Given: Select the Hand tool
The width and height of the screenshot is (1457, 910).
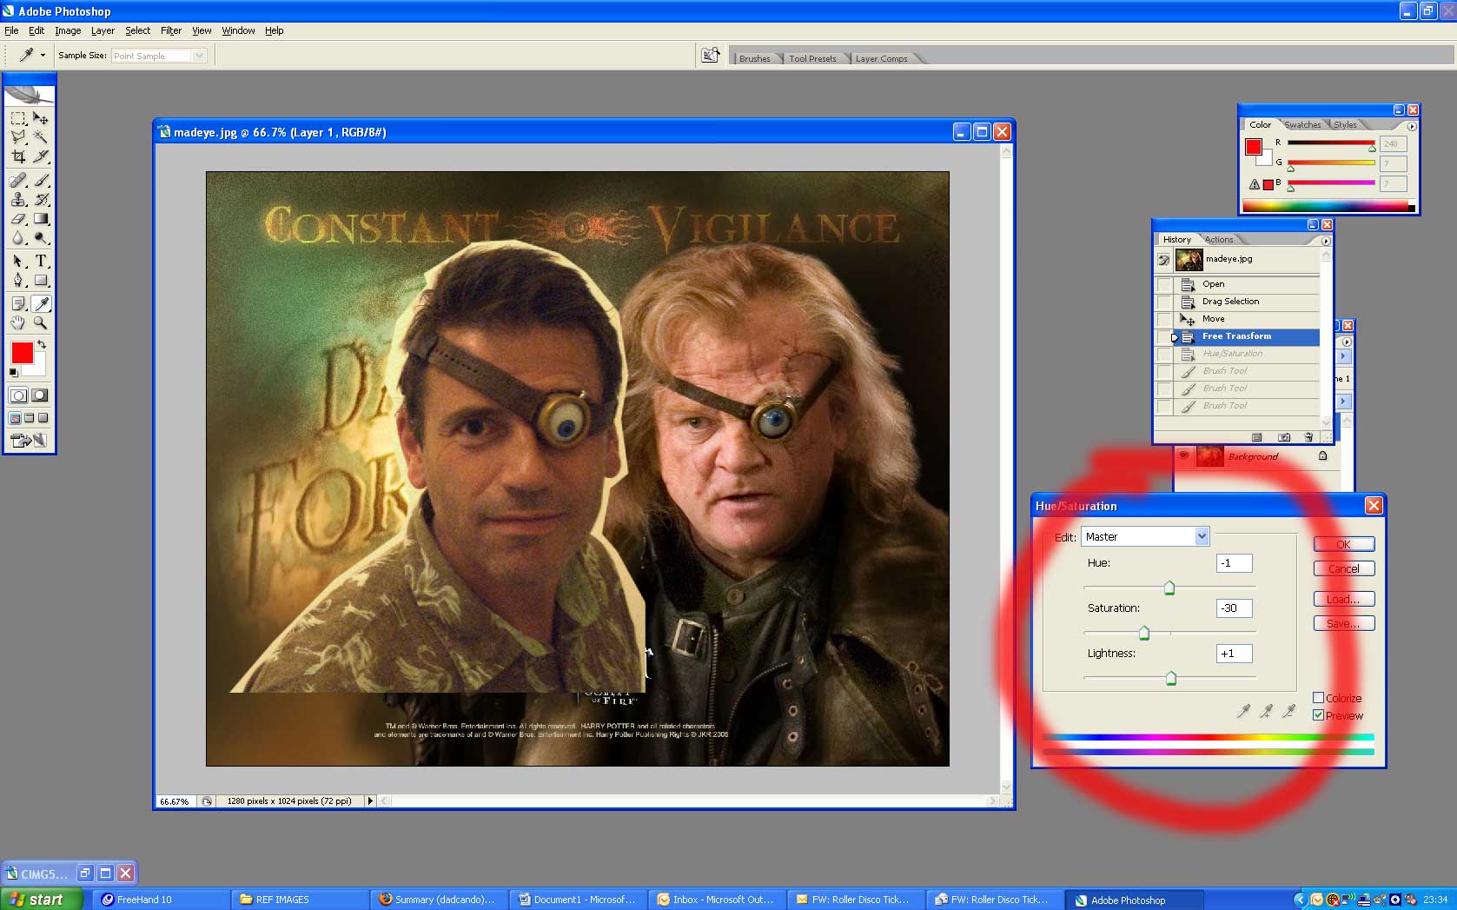Looking at the screenshot, I should (x=18, y=322).
